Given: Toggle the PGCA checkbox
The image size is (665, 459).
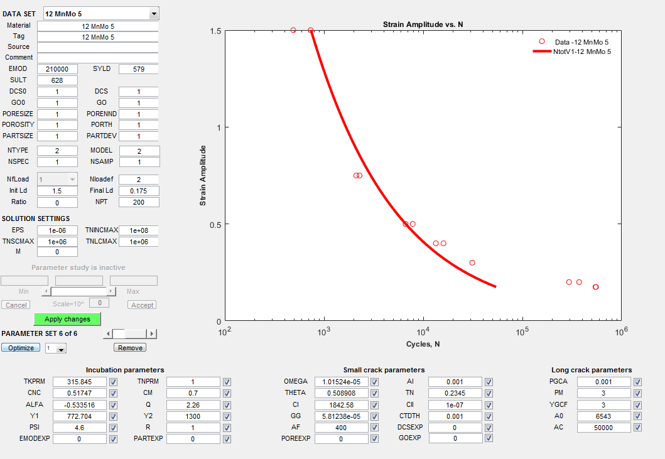Looking at the screenshot, I should [x=637, y=382].
